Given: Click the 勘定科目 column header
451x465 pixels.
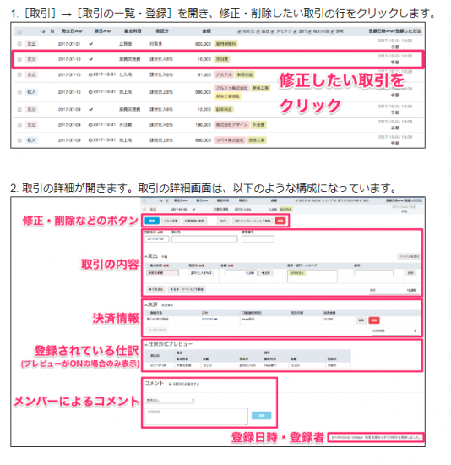Looking at the screenshot, I should coord(133,31).
